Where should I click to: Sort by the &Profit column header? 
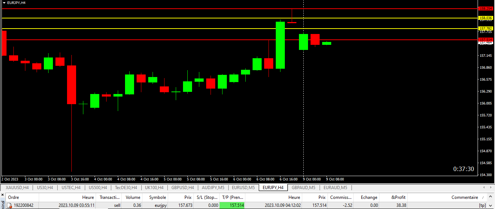tap(398, 197)
